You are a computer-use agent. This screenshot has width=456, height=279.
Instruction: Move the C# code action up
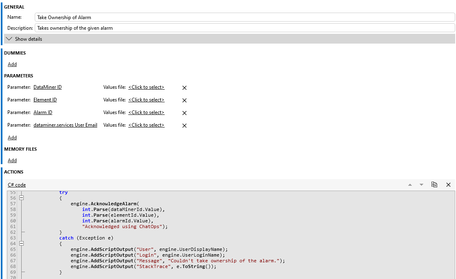[410, 185]
